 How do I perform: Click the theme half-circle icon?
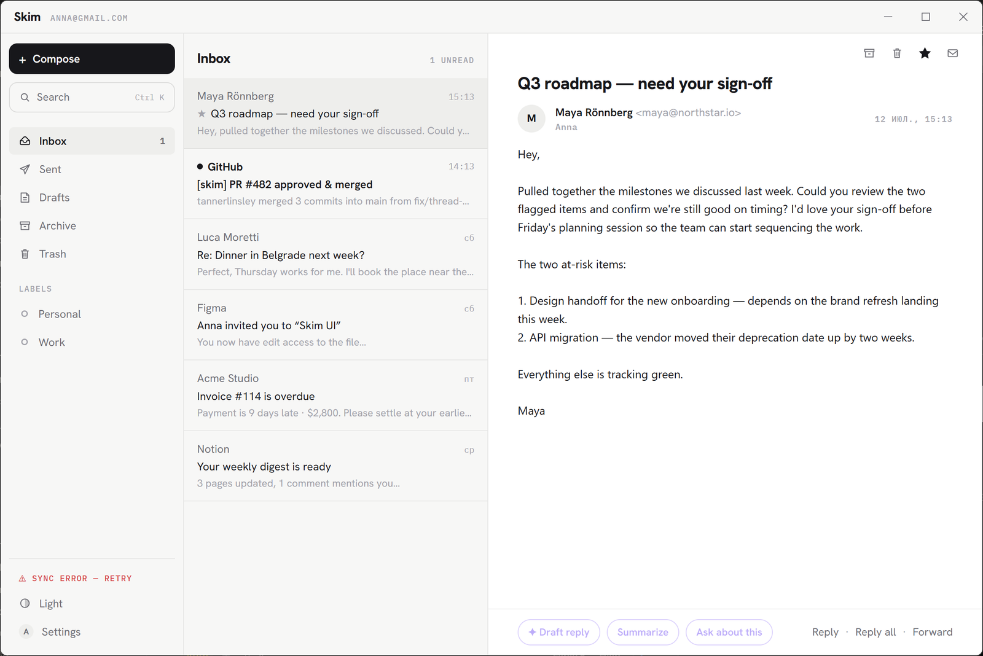(25, 603)
